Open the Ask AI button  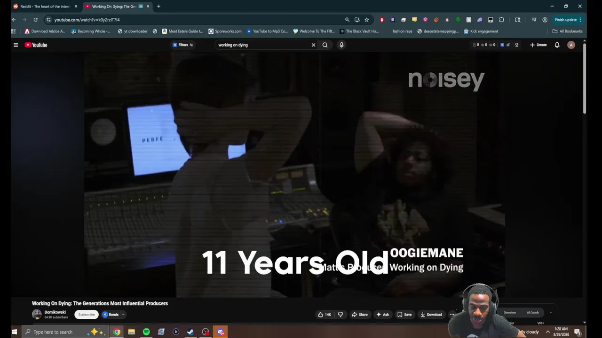tap(382, 315)
